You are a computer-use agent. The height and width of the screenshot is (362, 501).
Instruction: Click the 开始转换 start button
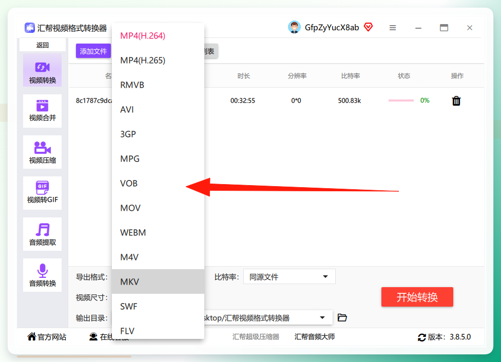(417, 297)
